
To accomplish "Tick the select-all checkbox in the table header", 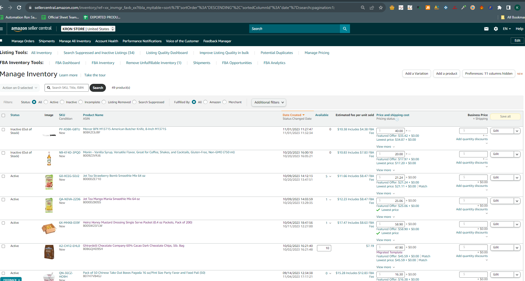I will click(x=3, y=115).
